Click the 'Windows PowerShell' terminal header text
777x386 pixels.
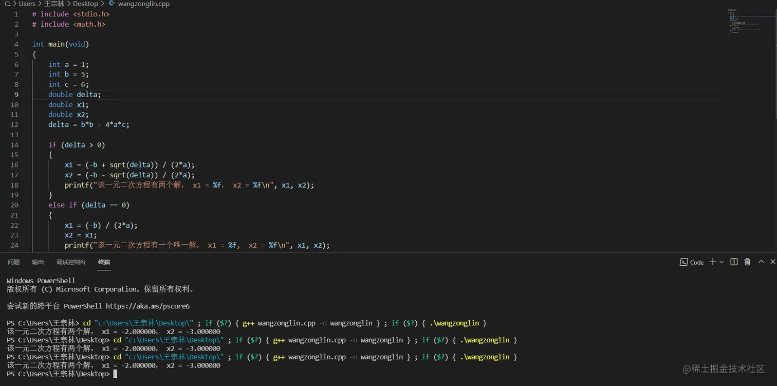(x=41, y=281)
